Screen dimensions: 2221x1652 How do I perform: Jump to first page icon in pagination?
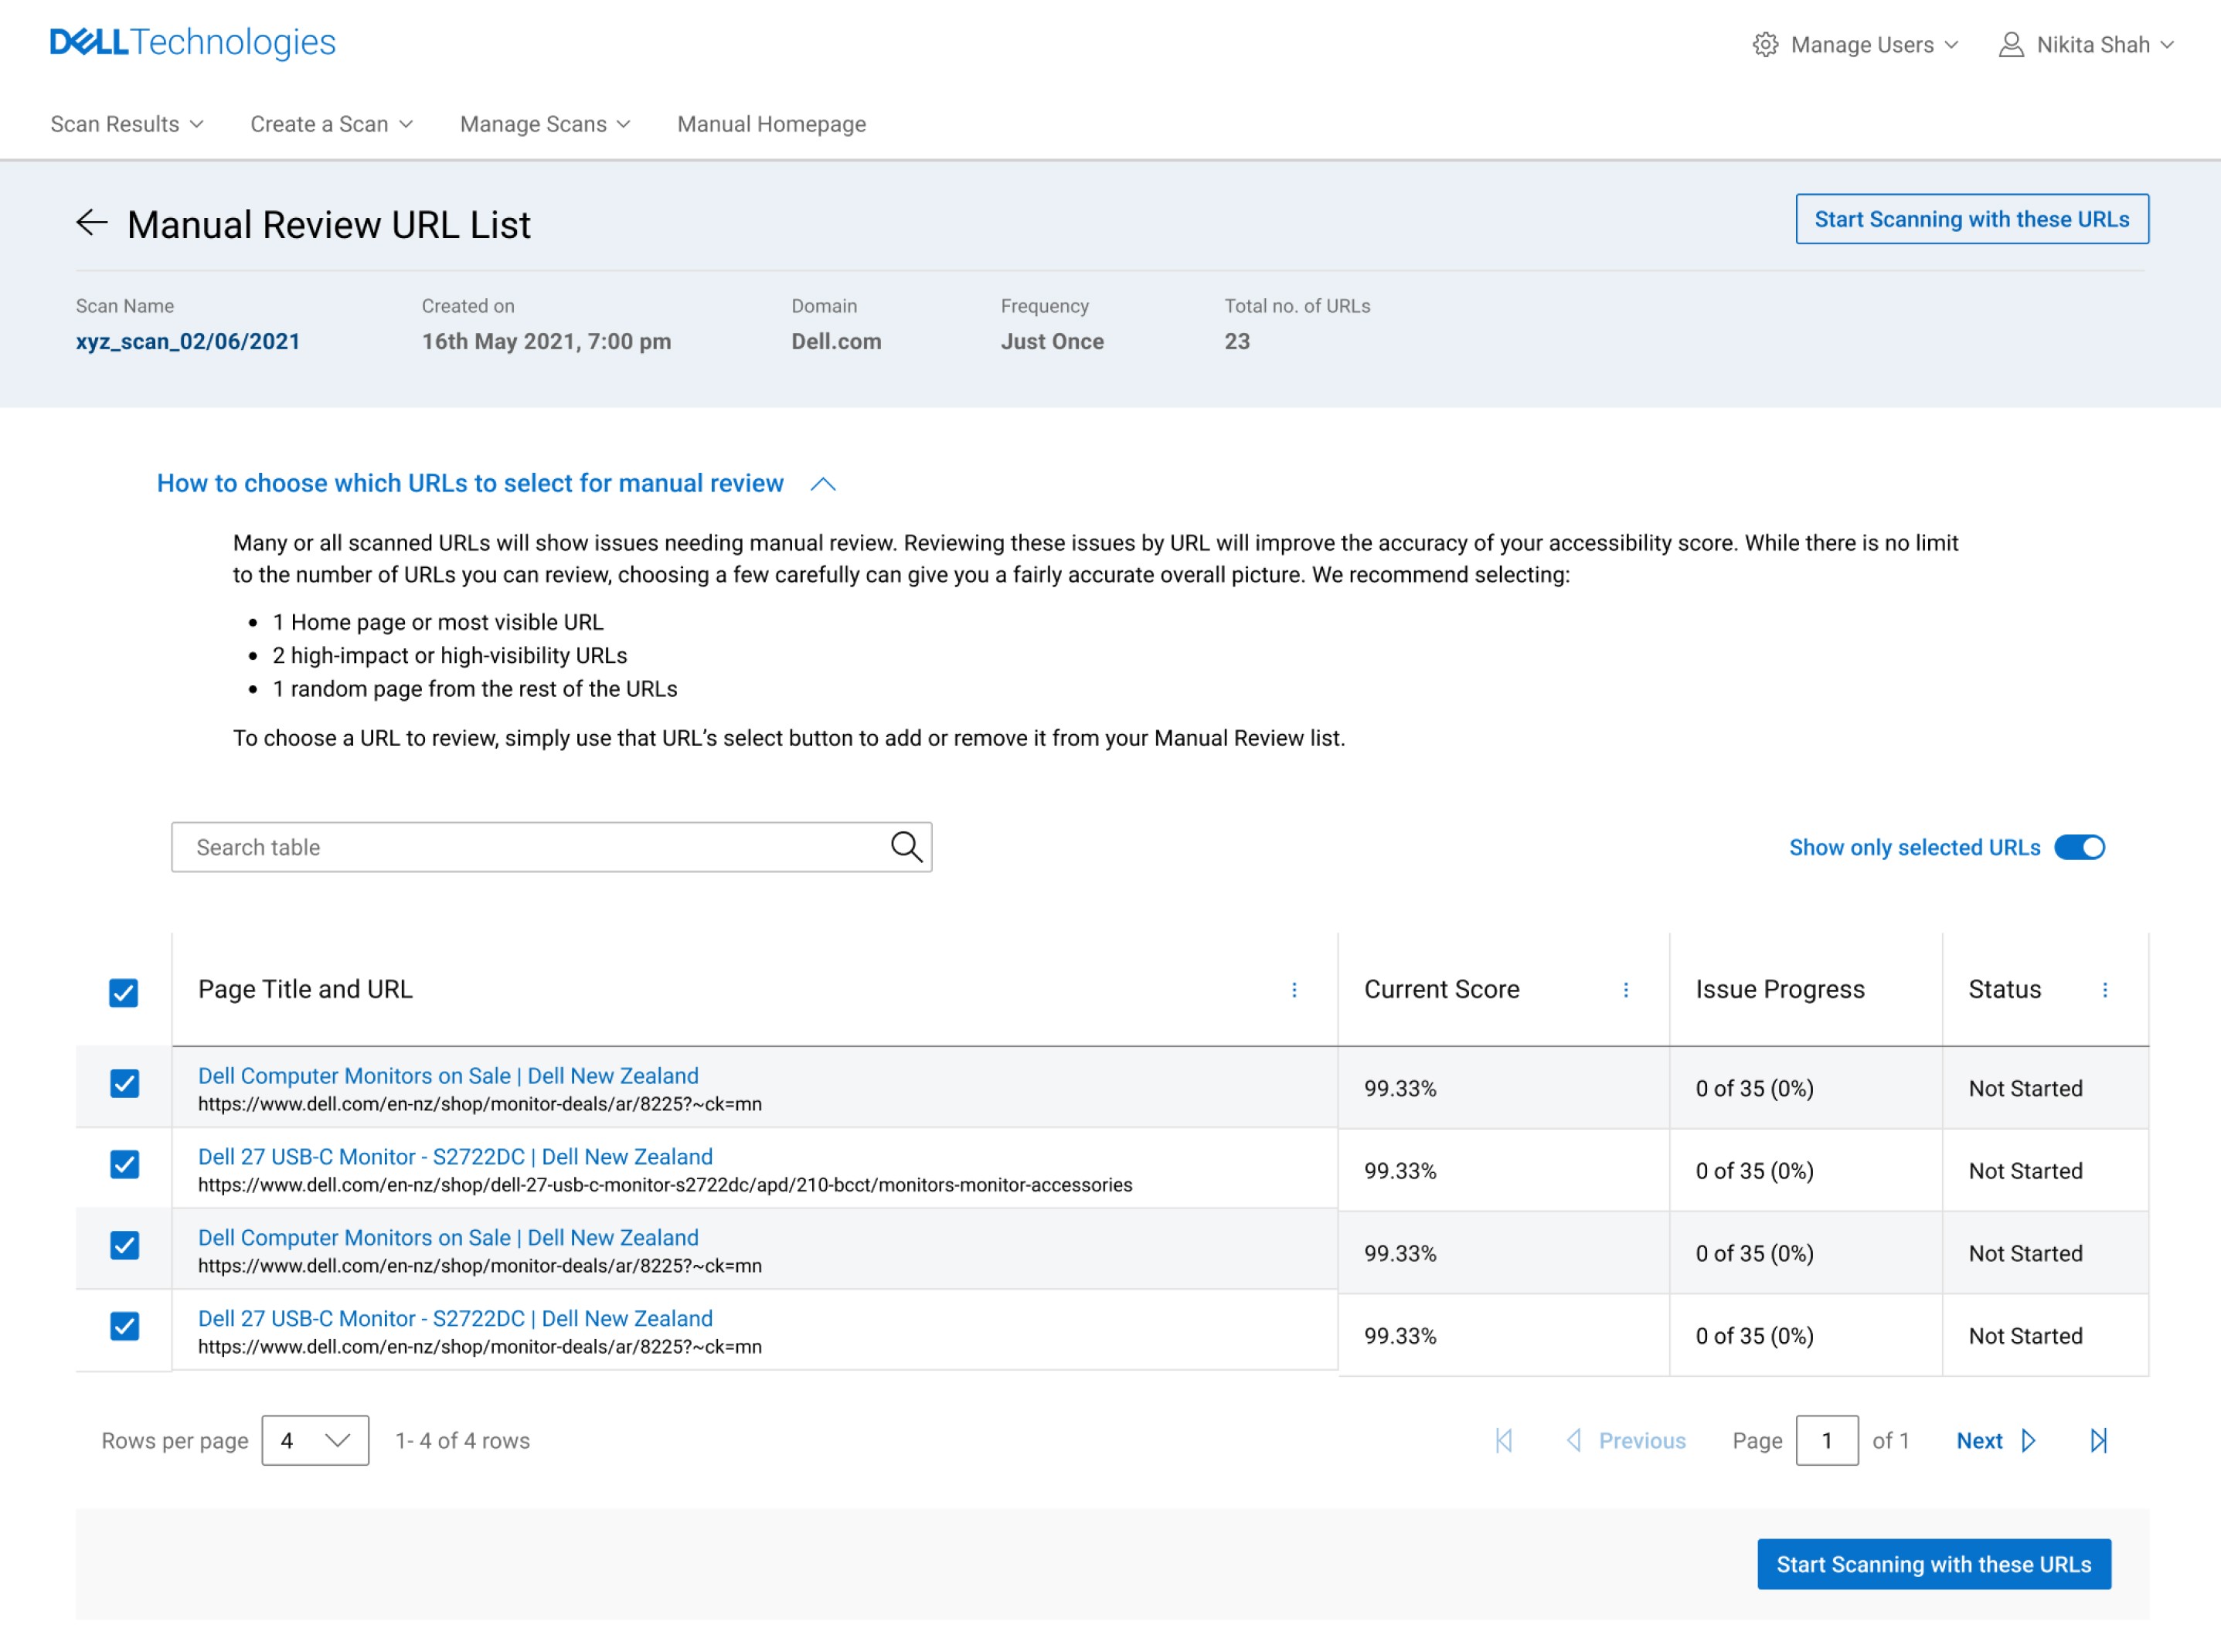1503,1440
